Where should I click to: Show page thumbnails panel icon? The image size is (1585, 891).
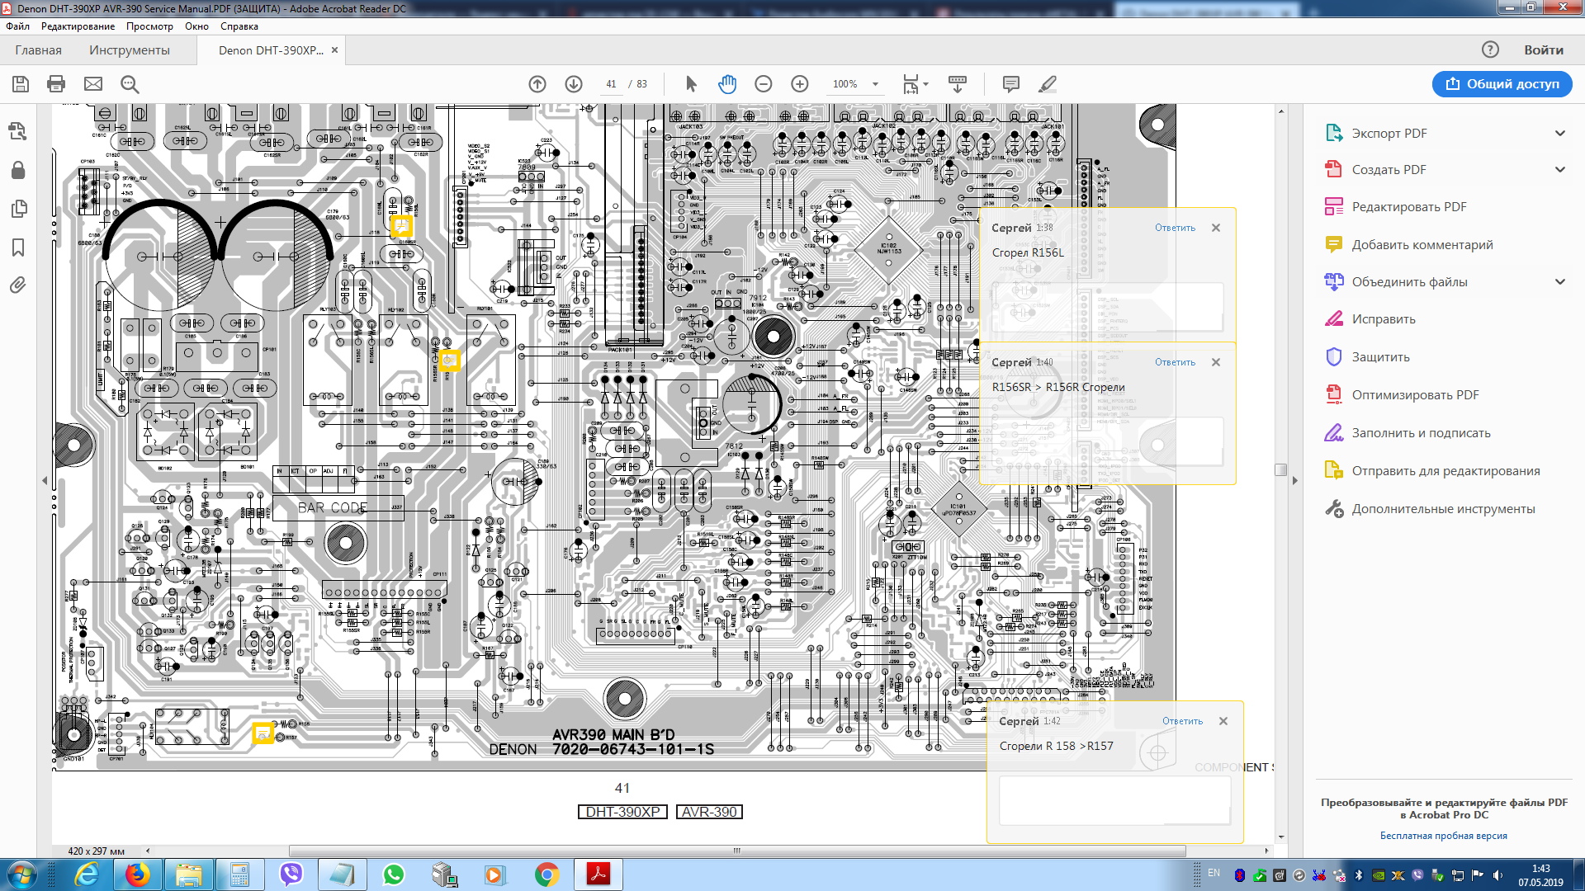tap(18, 209)
